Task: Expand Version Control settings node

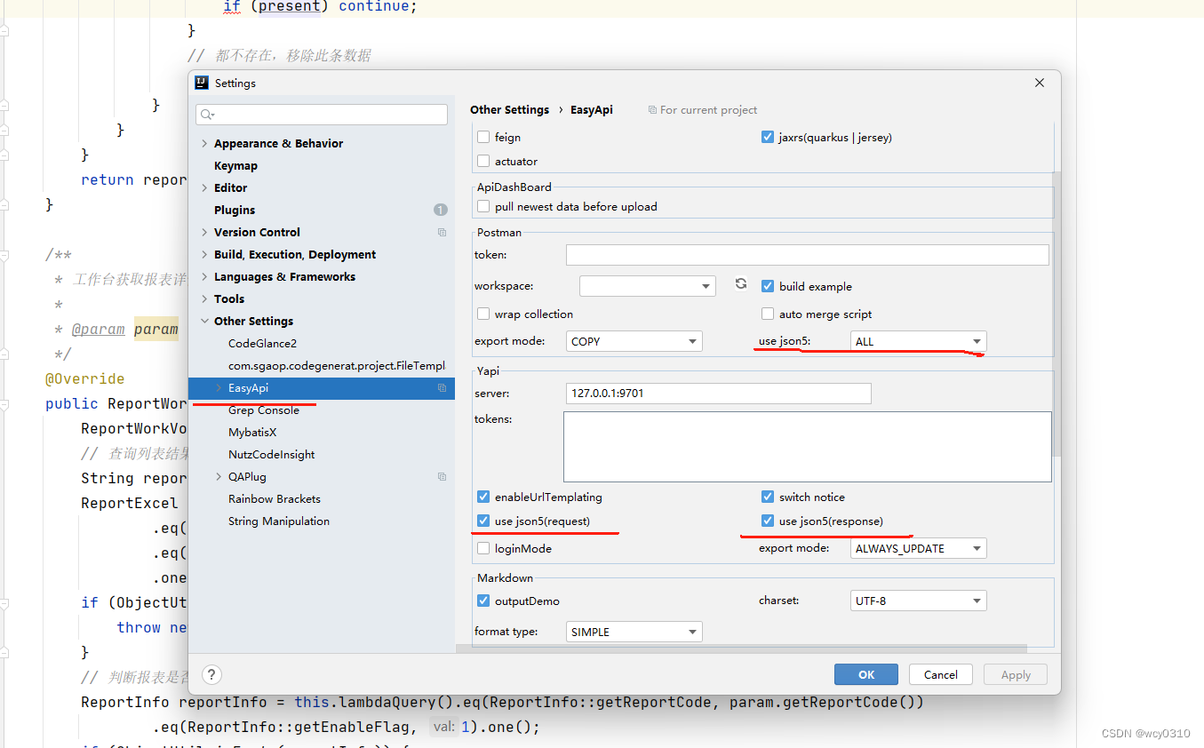Action: 204,233
